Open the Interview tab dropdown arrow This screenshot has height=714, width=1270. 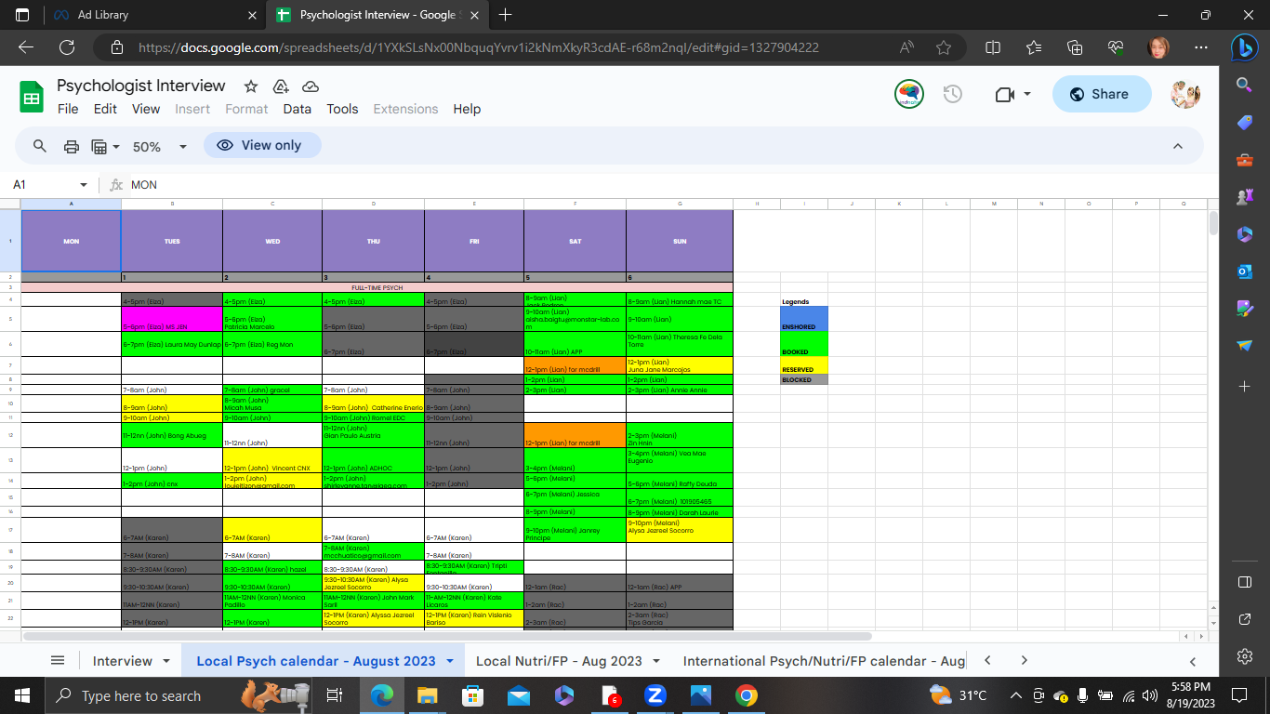click(166, 661)
